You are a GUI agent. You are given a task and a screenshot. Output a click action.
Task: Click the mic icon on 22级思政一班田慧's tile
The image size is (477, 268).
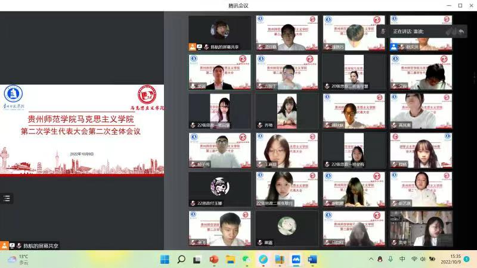tap(193, 125)
